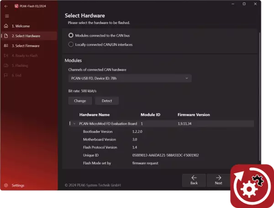
Task: Maximize the PEAK-Flash window
Action: pos(244,4)
